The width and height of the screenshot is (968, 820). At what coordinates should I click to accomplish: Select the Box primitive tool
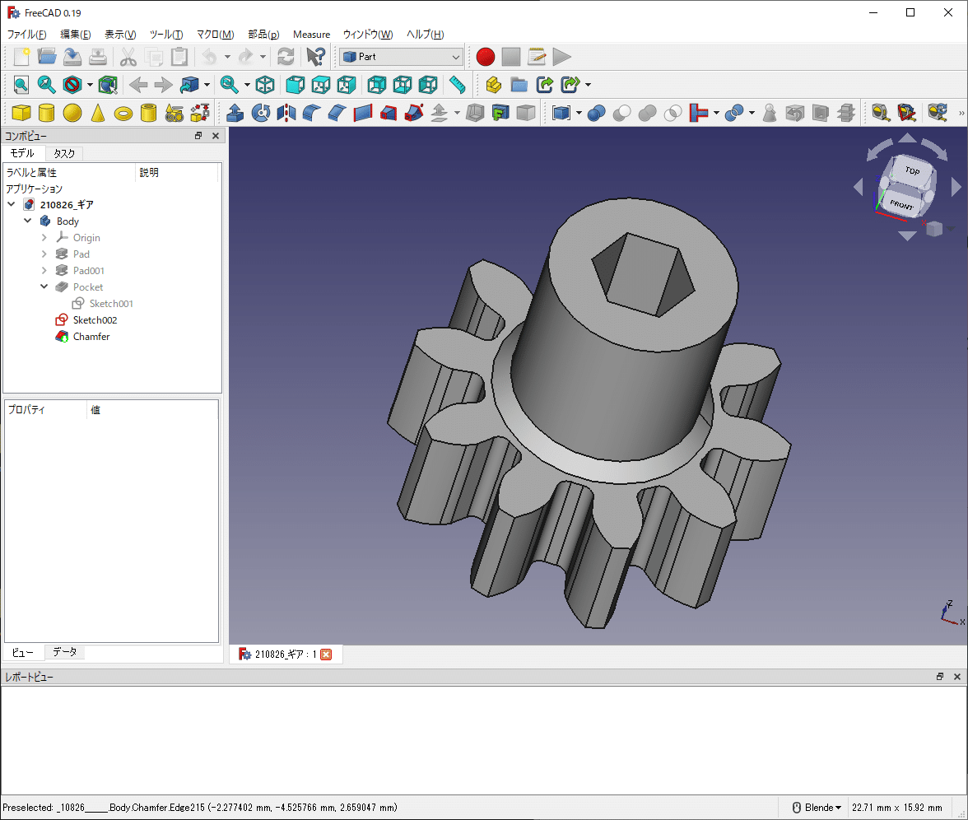pos(21,113)
